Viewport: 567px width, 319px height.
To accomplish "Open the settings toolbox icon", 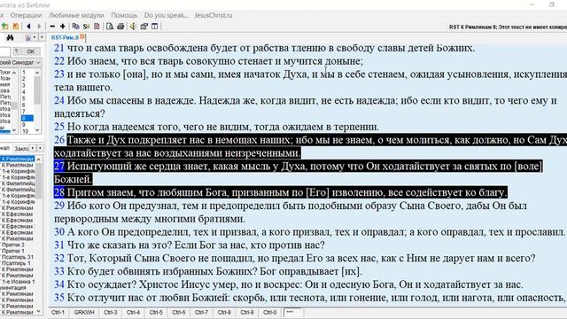I will pyautogui.click(x=144, y=26).
